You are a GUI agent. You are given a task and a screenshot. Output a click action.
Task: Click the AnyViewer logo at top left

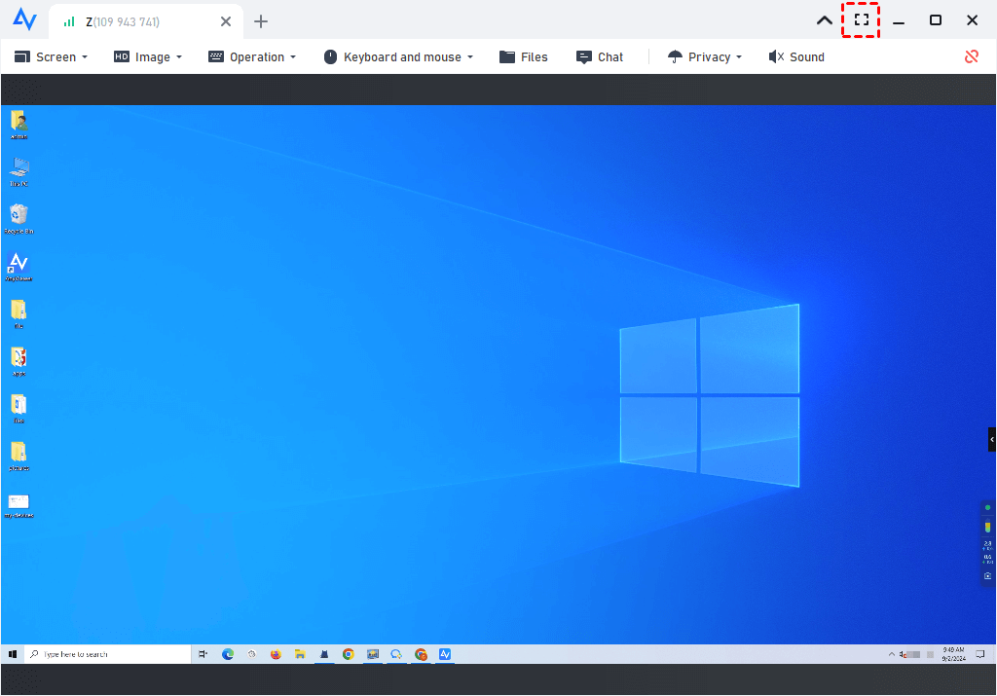[24, 20]
